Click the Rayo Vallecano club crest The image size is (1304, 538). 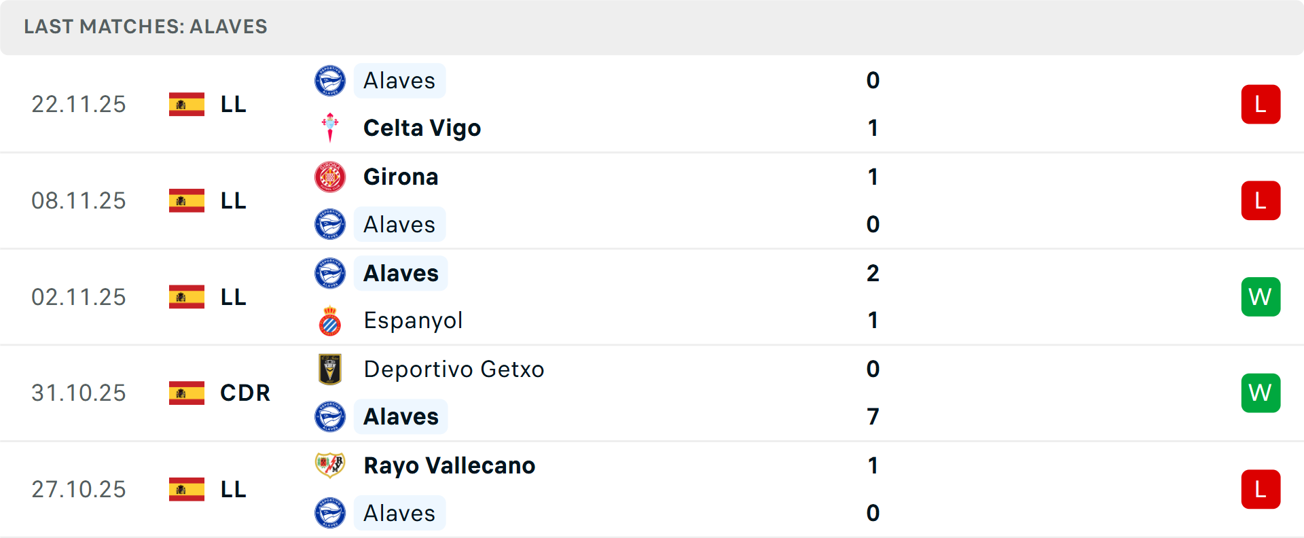[x=330, y=465]
